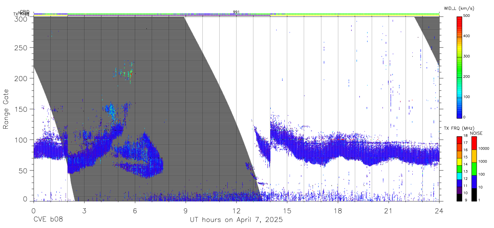Click y-axis tick label 300
Image resolution: width=494 pixels, height=228 pixels.
21,19
